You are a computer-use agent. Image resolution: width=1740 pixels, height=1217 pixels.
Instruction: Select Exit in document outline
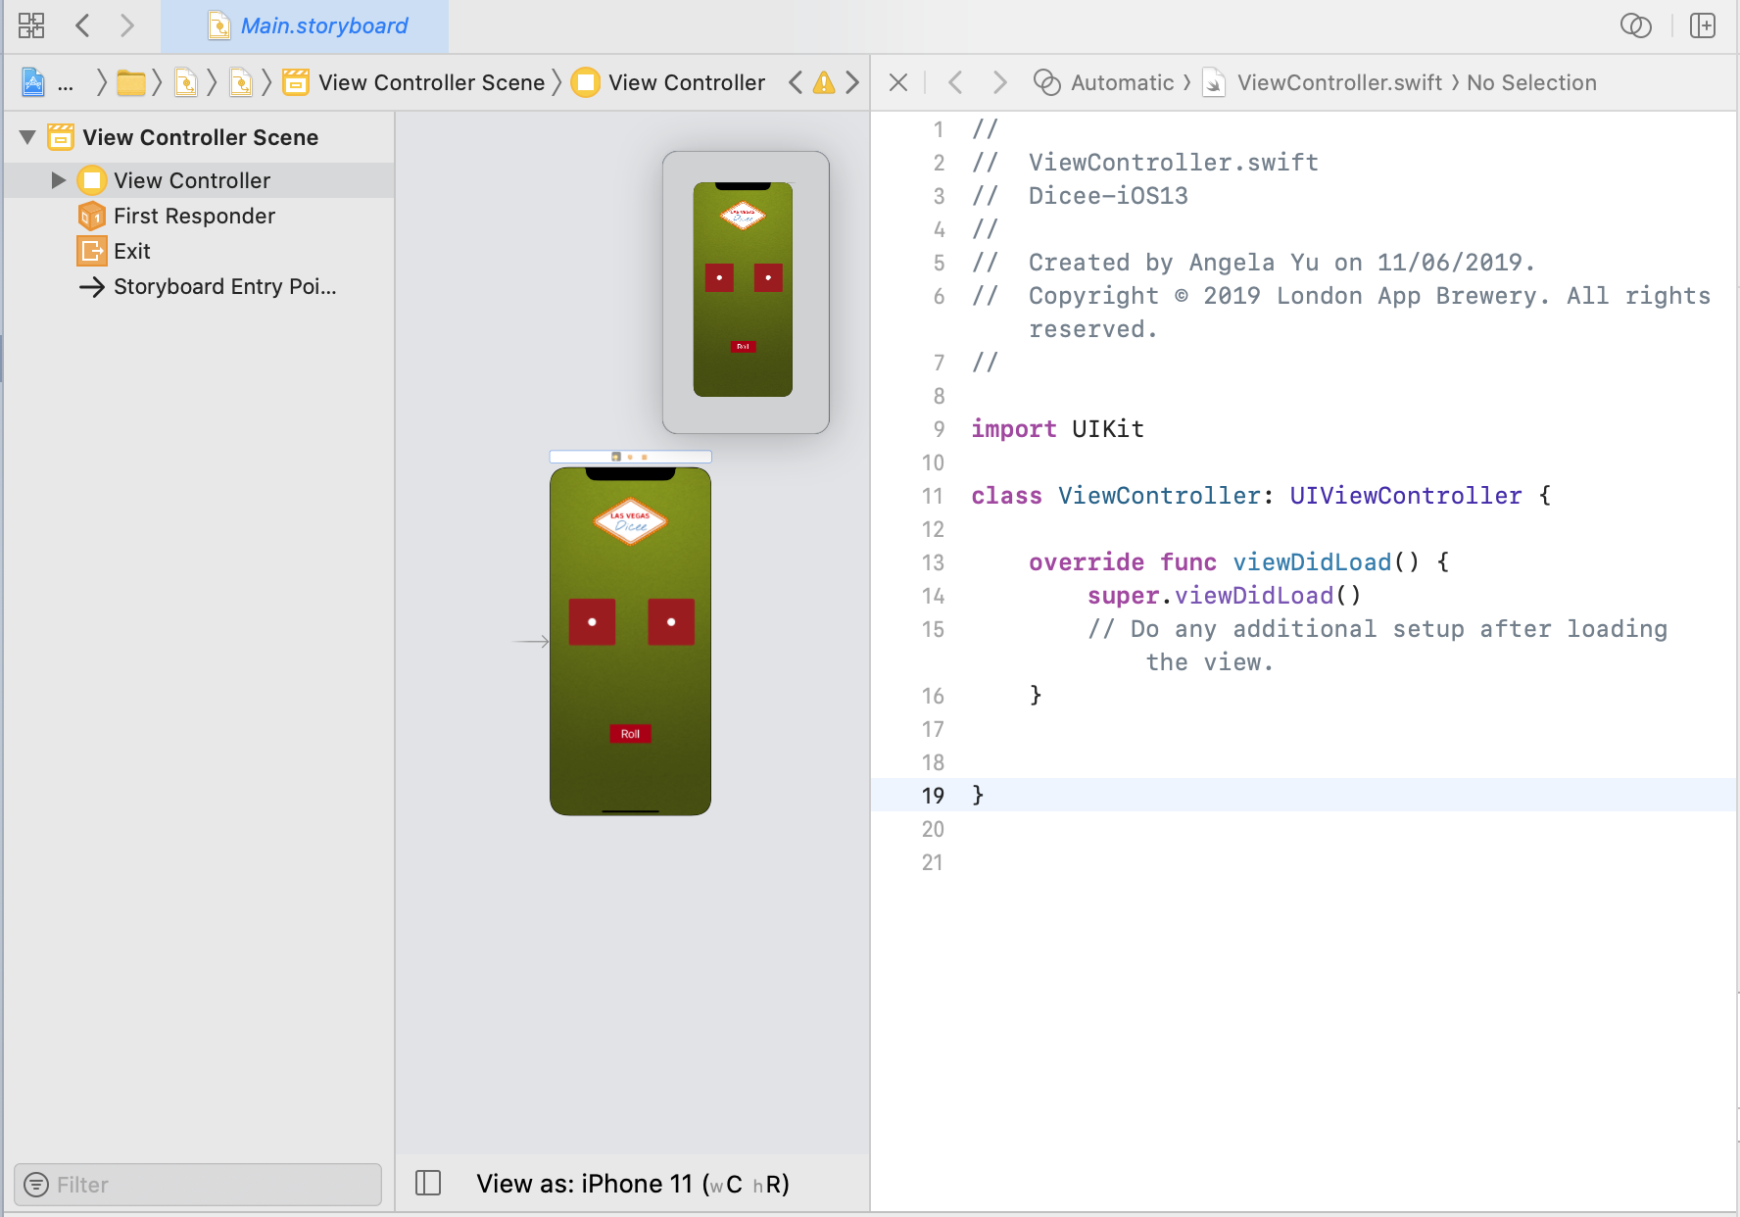tap(131, 251)
